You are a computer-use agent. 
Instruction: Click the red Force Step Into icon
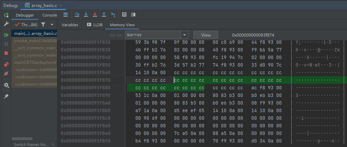[x=95, y=15]
